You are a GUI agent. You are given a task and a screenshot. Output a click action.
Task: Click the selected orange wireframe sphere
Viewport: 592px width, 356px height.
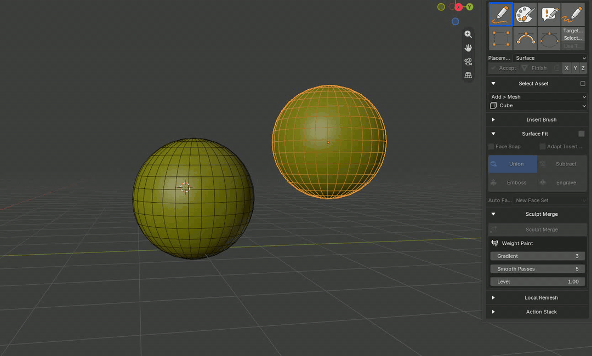[329, 142]
